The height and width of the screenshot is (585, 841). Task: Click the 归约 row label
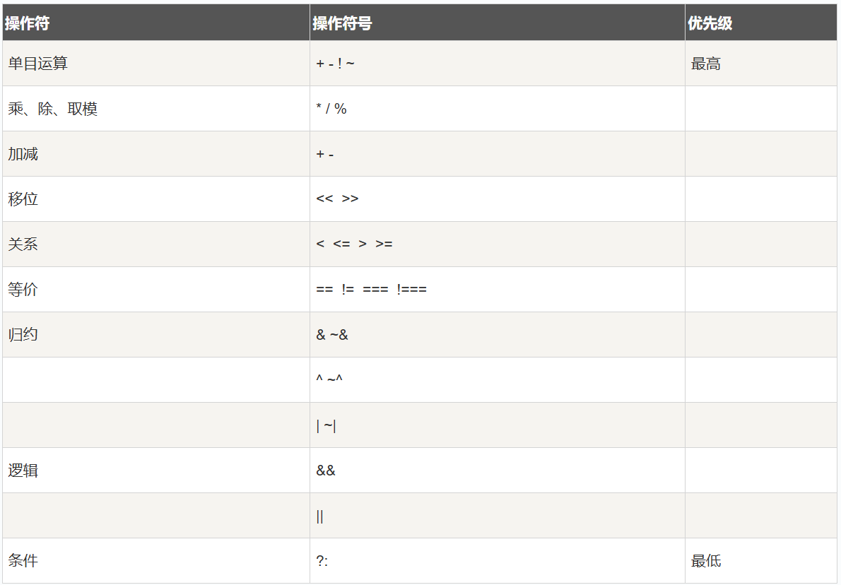coord(23,335)
